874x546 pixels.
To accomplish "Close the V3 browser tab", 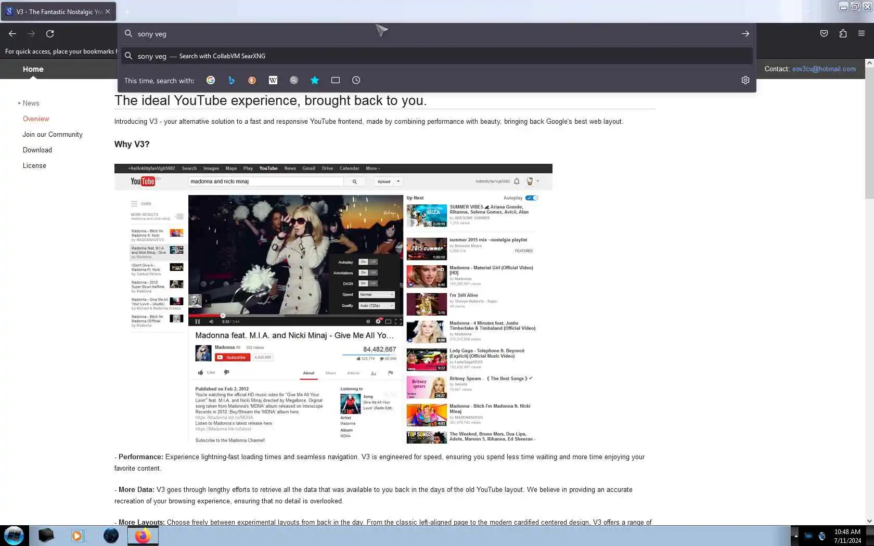I will coord(108,11).
